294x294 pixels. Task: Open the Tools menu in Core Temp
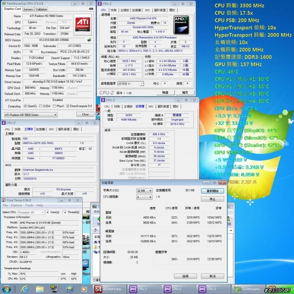(x=29, y=205)
